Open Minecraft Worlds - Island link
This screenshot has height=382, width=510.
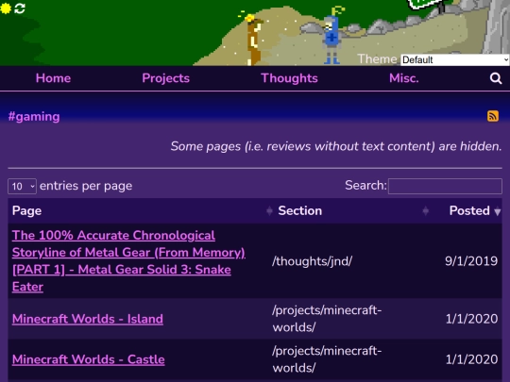pyautogui.click(x=88, y=319)
